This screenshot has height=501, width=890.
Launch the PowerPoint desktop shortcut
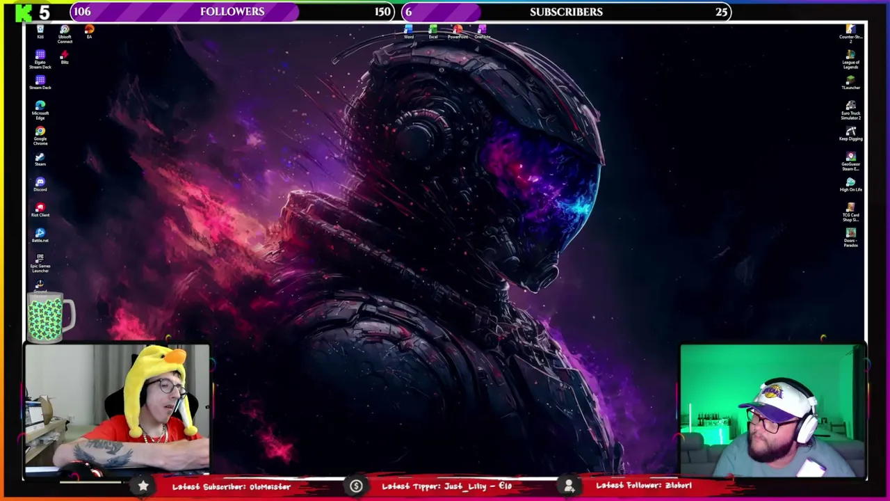pos(458,32)
